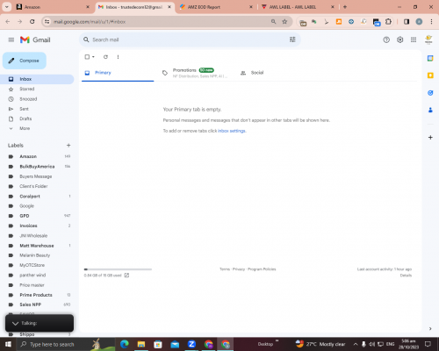Show side panel chevron at bottom right
The width and height of the screenshot is (439, 351).
(x=430, y=328)
